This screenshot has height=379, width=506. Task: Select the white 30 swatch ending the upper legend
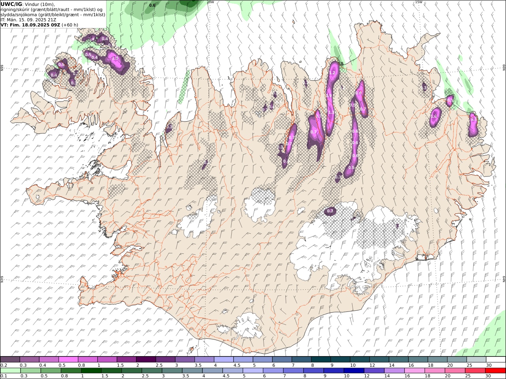[x=496, y=359]
